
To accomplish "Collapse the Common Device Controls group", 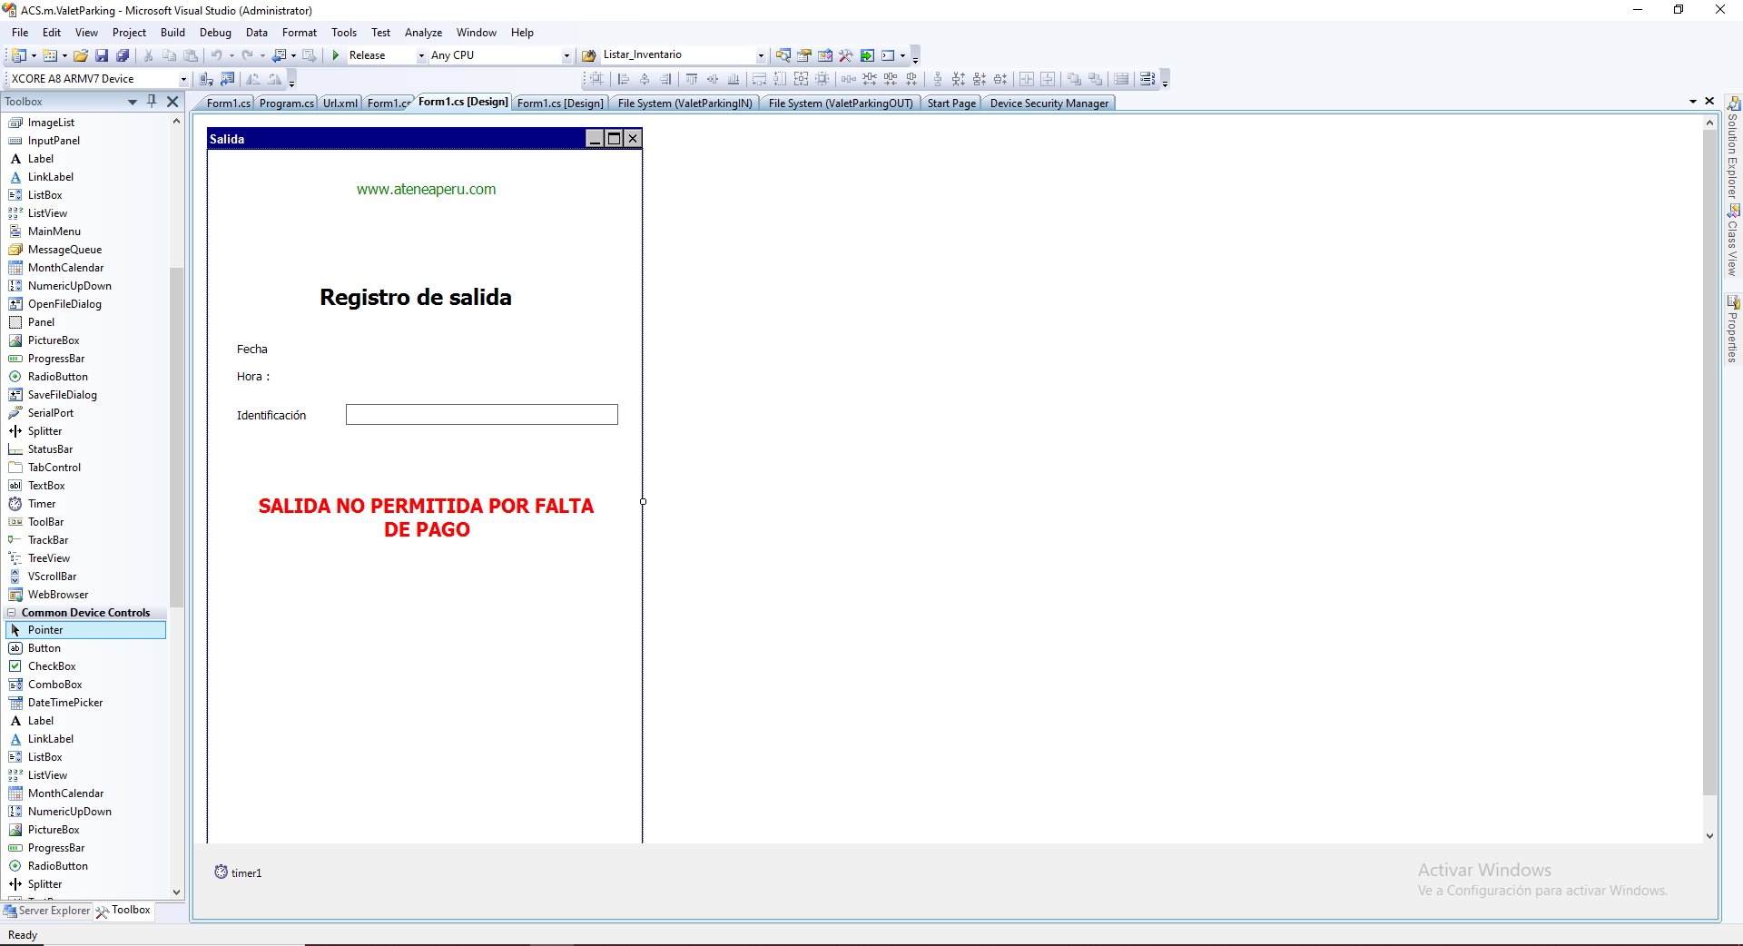I will [x=12, y=613].
